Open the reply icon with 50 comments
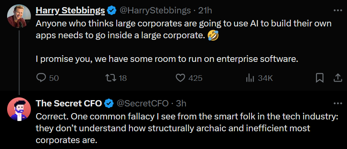 tap(41, 78)
